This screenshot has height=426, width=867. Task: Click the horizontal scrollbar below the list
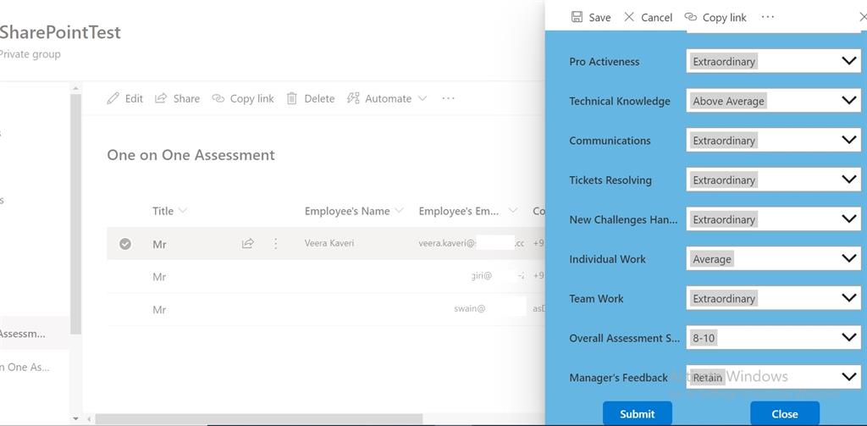(x=259, y=419)
